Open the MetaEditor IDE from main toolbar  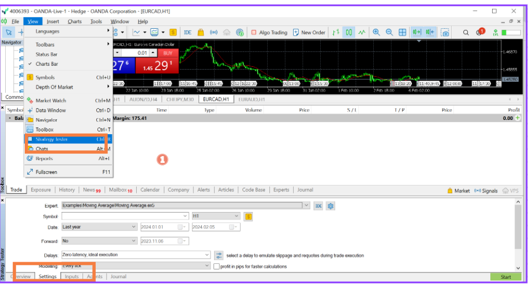pos(187,32)
